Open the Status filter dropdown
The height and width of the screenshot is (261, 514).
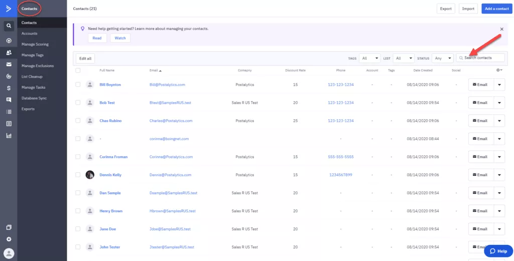click(443, 58)
